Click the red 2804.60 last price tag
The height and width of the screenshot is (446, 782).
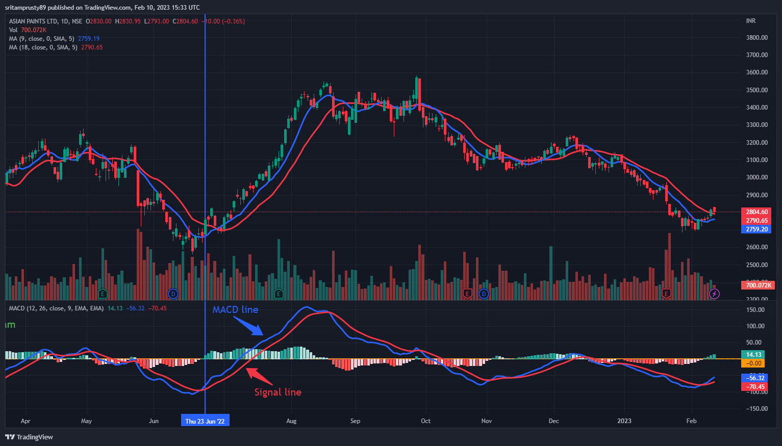(756, 212)
